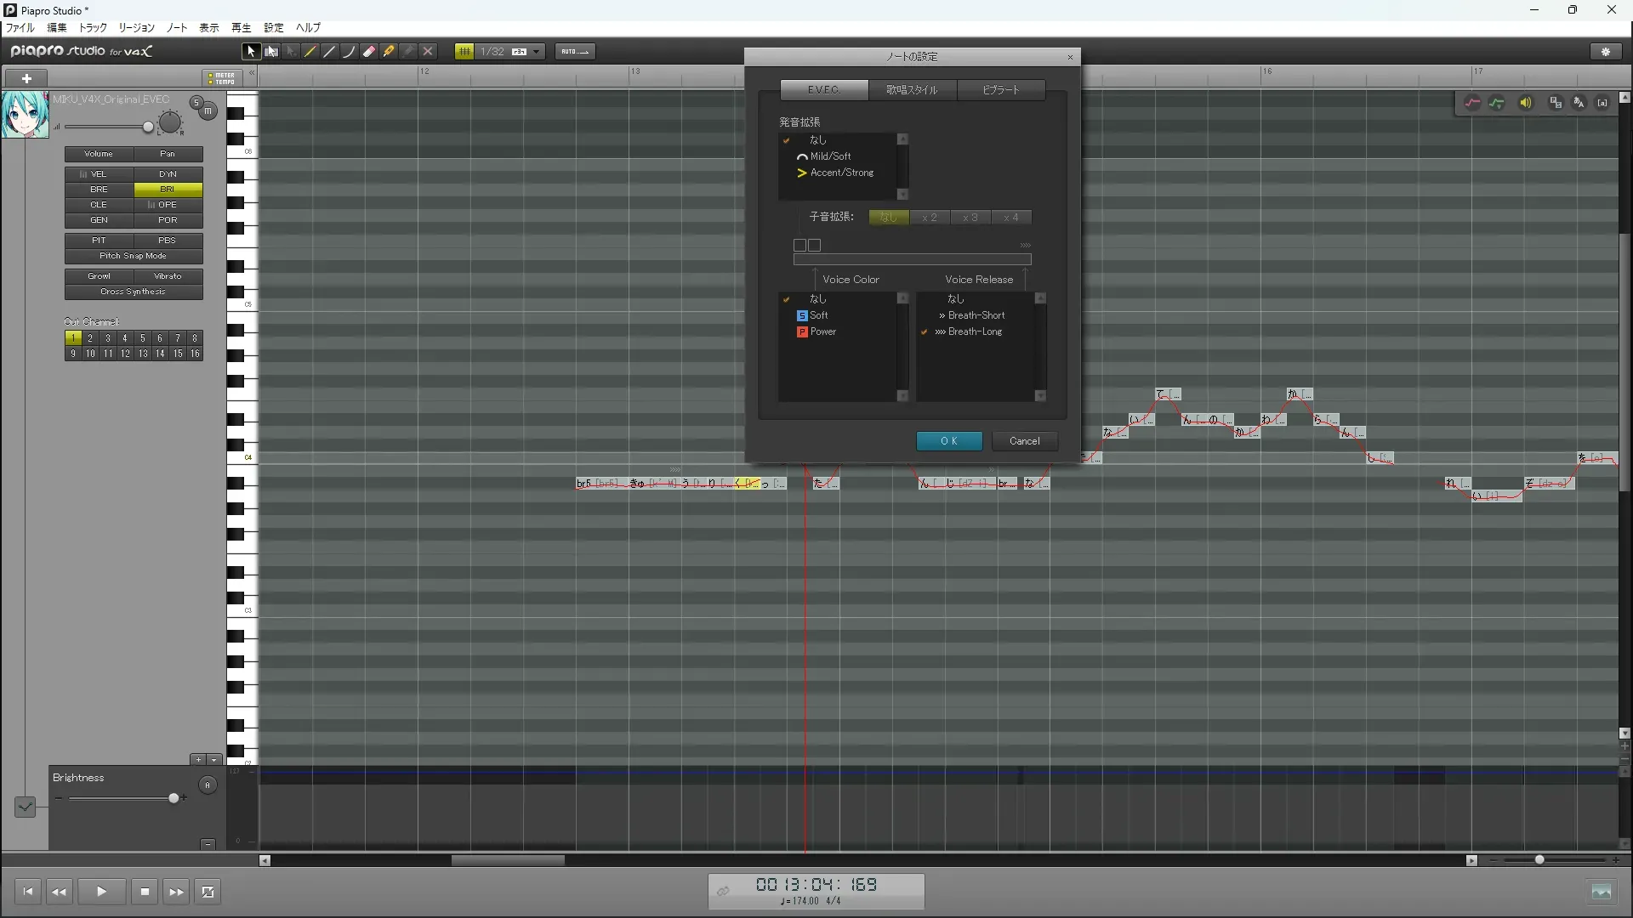The image size is (1633, 918).
Task: Choose the curve line tool
Action: pos(349,52)
